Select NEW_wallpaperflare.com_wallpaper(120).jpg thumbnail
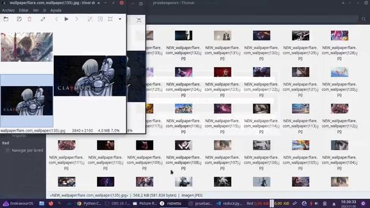370x208 pixels. (339, 72)
